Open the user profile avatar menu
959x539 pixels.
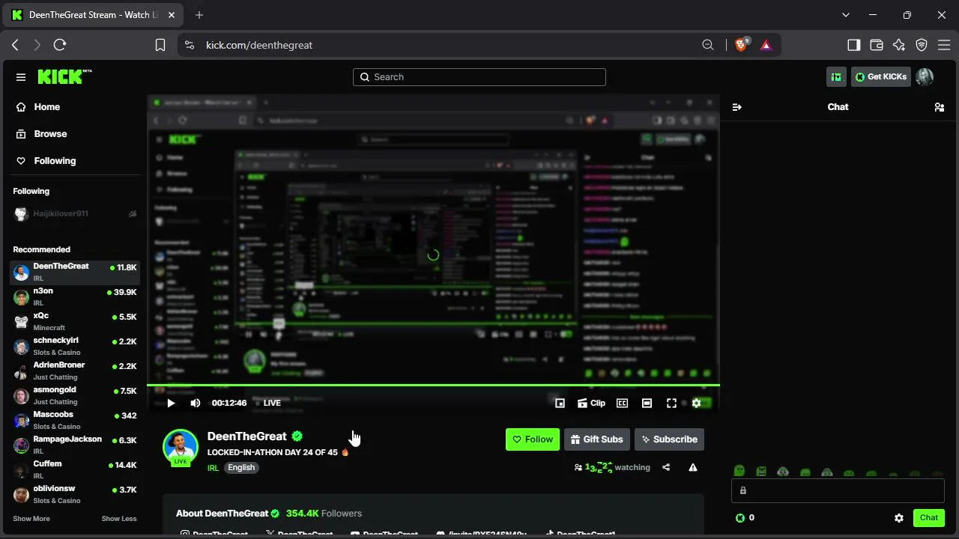[x=925, y=76]
